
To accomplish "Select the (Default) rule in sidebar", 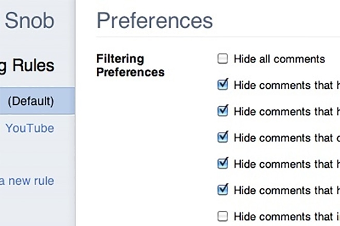I will (x=32, y=101).
